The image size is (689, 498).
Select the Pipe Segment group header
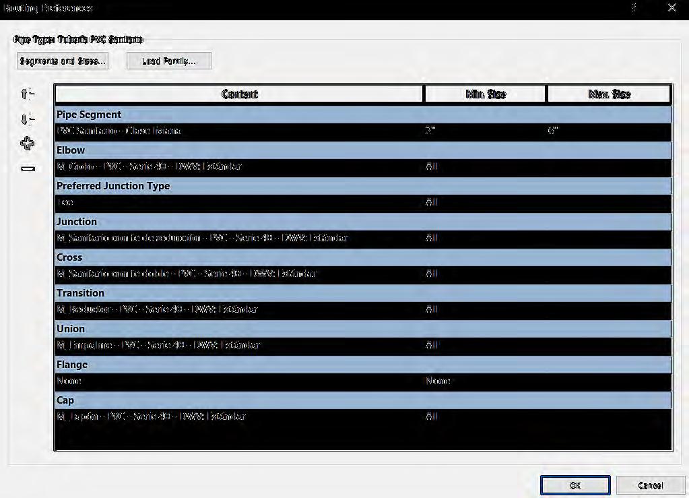(363, 115)
